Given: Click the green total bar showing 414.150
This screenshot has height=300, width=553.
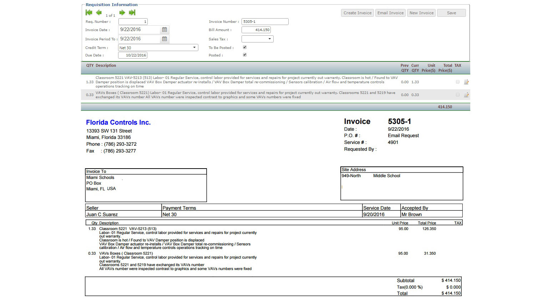Looking at the screenshot, I should point(445,106).
